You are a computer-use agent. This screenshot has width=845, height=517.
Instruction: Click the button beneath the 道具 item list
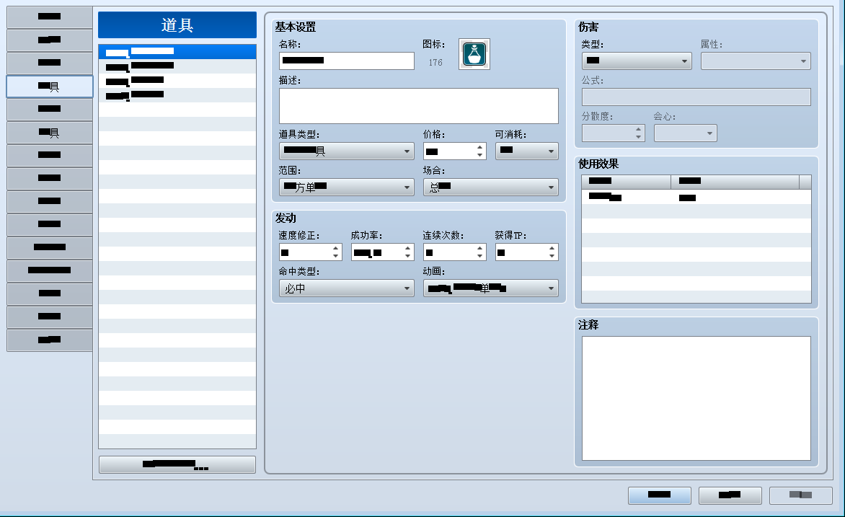click(x=177, y=464)
